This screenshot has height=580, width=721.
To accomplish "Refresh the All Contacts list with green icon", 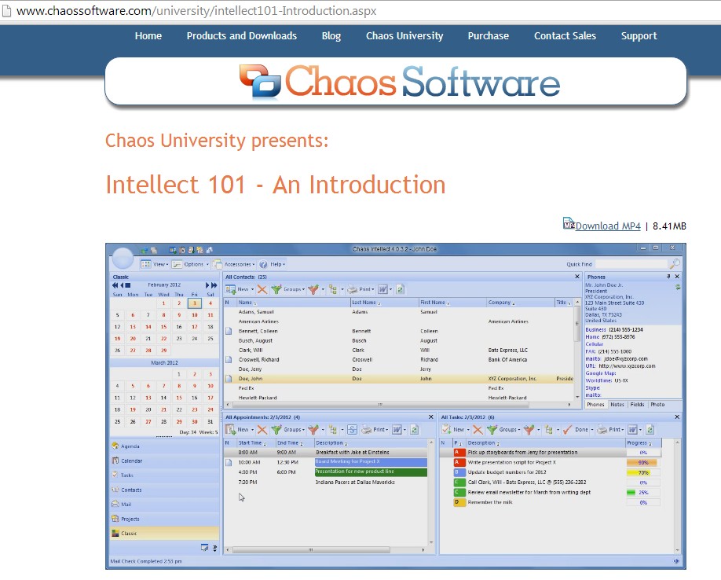I will coord(400,289).
